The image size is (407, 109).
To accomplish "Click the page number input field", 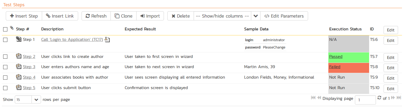I will tap(365, 100).
